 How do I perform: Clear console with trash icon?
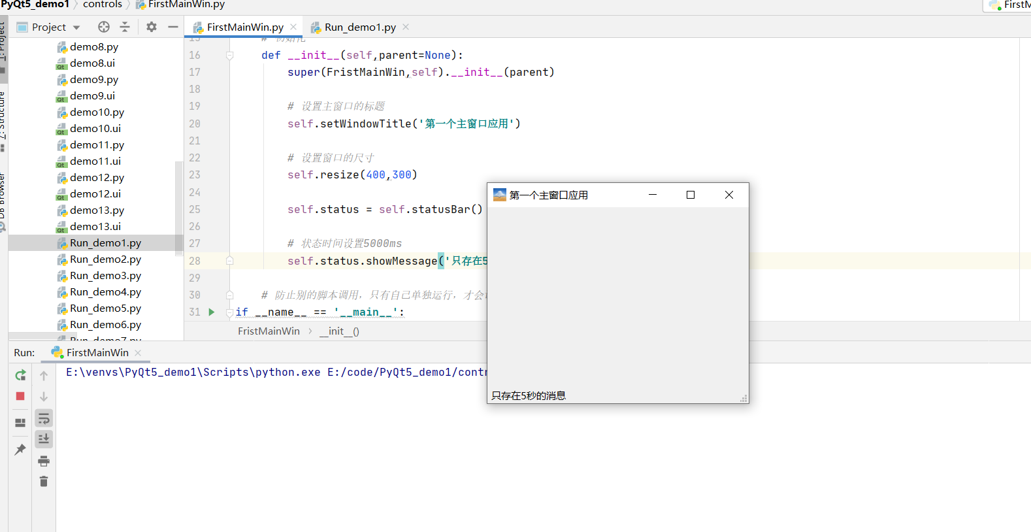pyautogui.click(x=44, y=482)
